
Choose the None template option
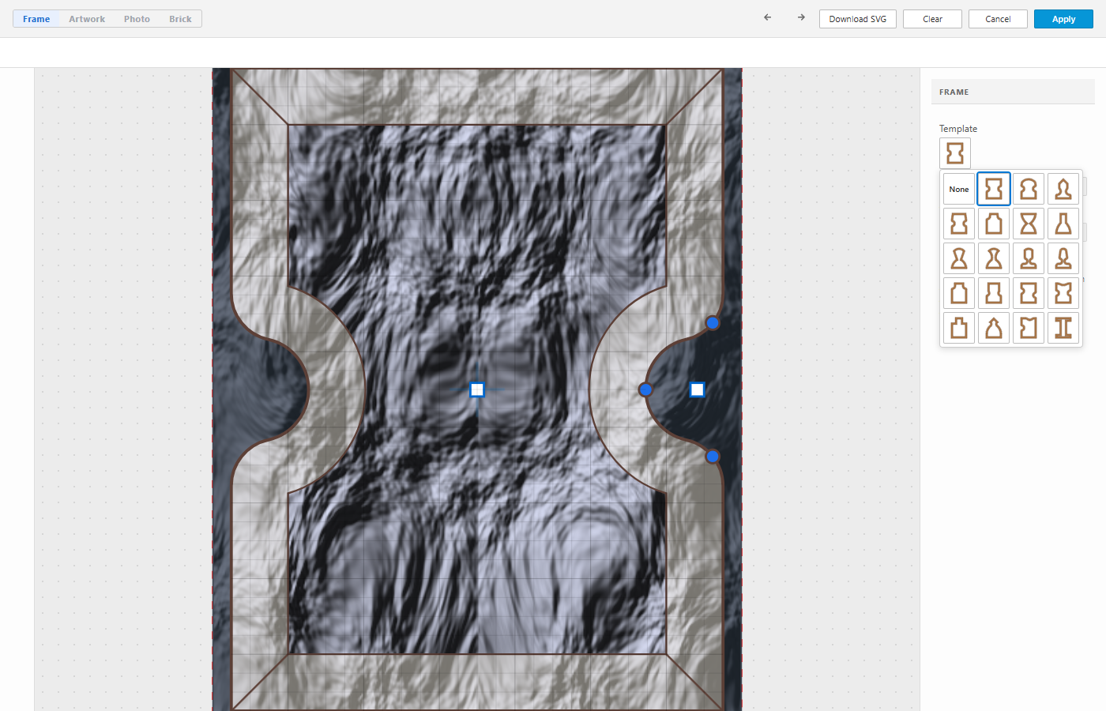pos(959,189)
